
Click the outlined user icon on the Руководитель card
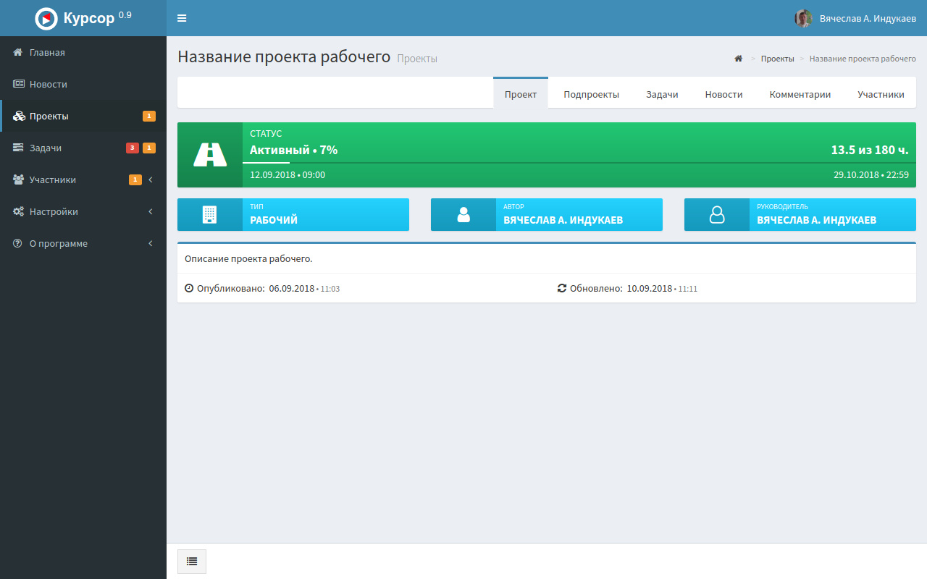pos(717,215)
